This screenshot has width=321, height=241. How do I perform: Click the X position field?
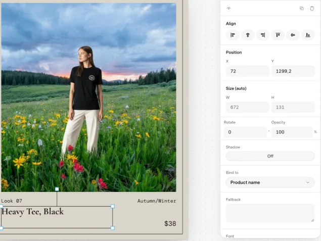click(x=248, y=71)
